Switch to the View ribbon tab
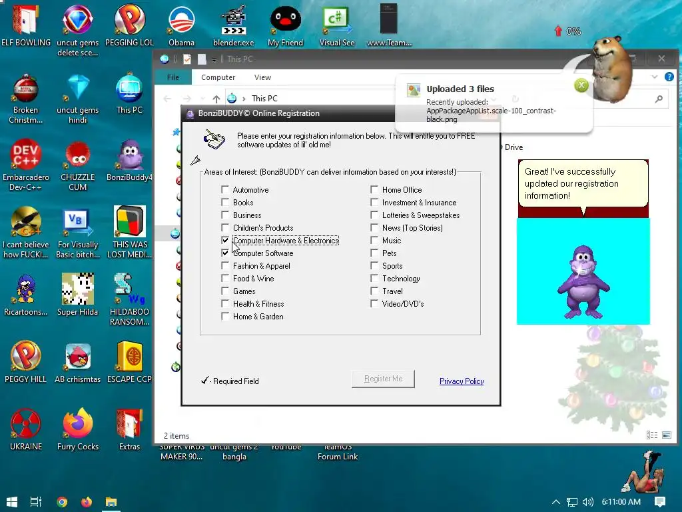The height and width of the screenshot is (512, 682). (x=262, y=77)
